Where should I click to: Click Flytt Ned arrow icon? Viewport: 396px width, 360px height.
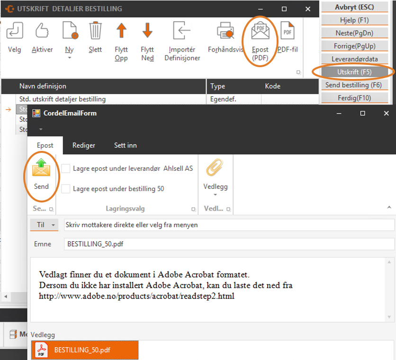pyautogui.click(x=147, y=31)
